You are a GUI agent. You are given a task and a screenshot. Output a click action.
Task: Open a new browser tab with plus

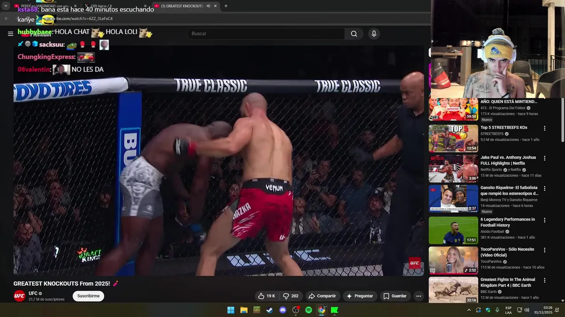[x=226, y=6]
